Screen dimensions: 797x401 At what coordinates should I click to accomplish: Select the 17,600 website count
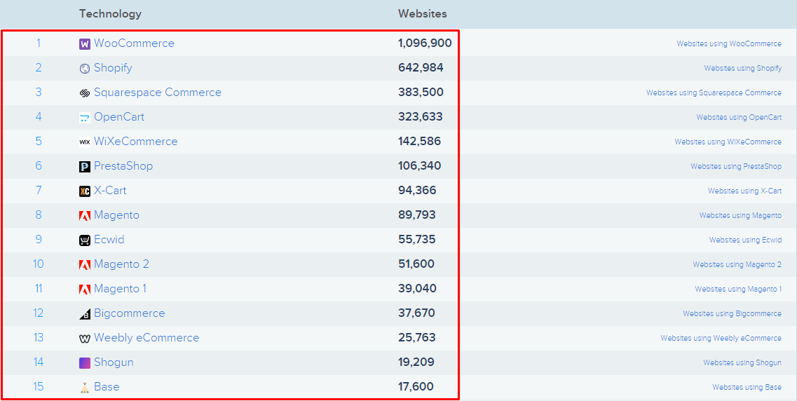[416, 387]
